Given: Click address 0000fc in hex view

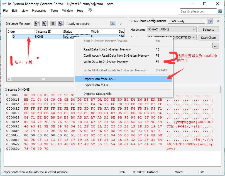Looking at the screenshot, I should [x=13, y=149].
